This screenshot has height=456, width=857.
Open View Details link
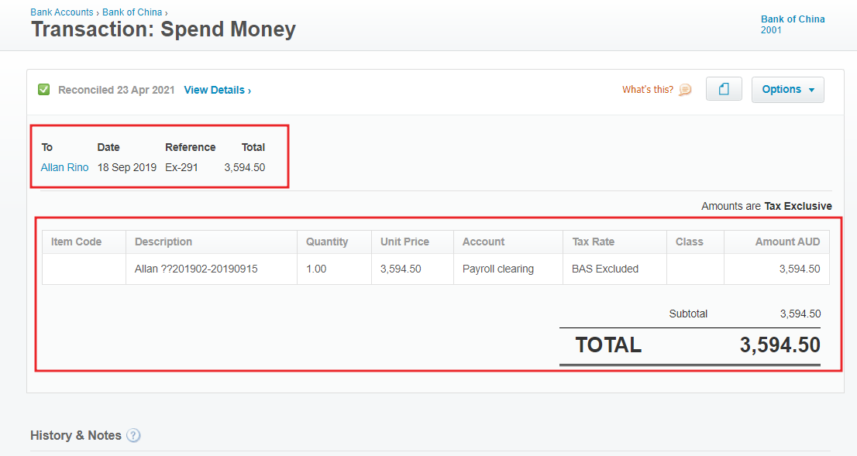click(x=218, y=90)
